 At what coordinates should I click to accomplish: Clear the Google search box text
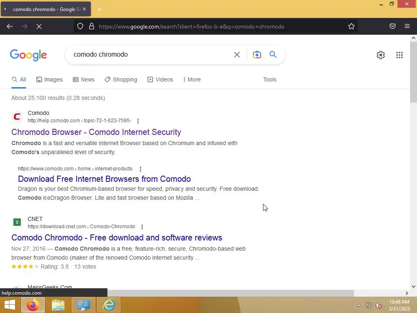click(x=237, y=55)
